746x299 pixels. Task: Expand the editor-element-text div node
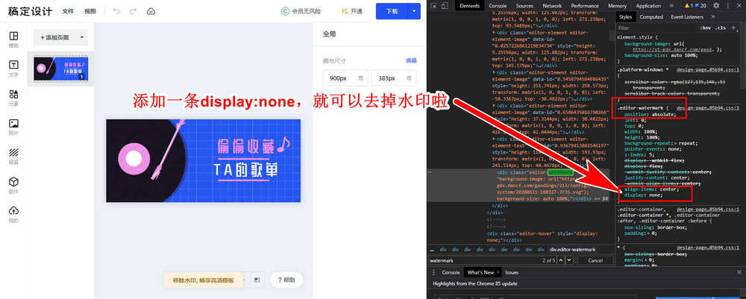coord(494,139)
